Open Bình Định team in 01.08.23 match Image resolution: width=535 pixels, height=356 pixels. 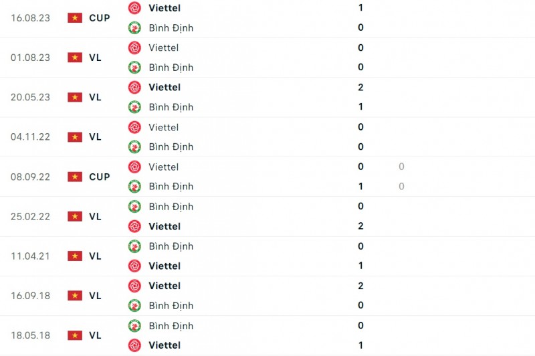coord(171,68)
